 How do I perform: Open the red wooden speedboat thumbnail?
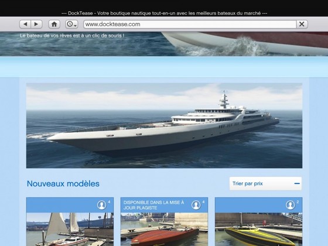[x=164, y=229]
